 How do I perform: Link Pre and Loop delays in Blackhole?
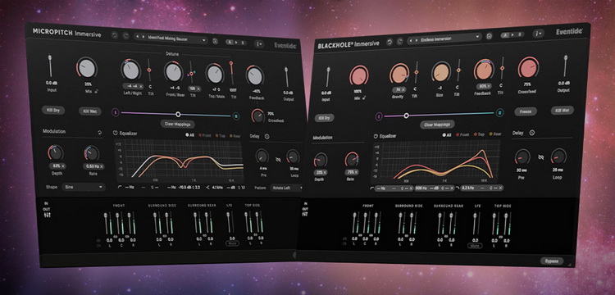(540, 157)
